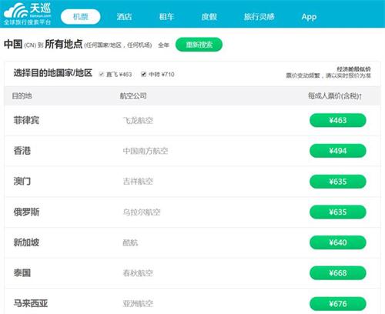Click the 全年 date text
Screen dimensions: 385x314
click(163, 45)
